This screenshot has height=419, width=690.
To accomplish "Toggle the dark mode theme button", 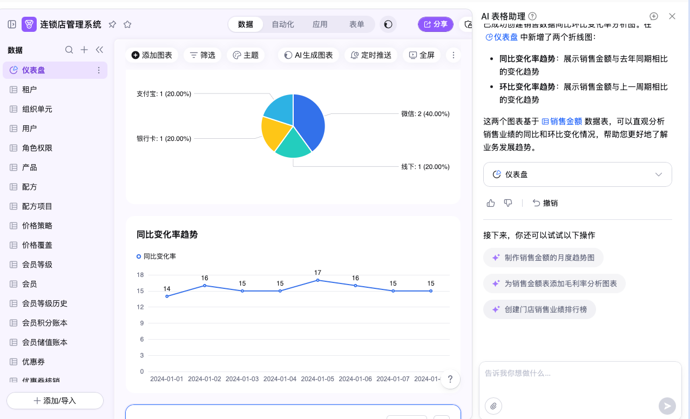I will (388, 24).
